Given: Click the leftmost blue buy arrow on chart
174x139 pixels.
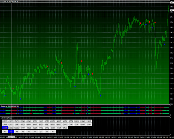Looking at the screenshot, I should point(5,96).
